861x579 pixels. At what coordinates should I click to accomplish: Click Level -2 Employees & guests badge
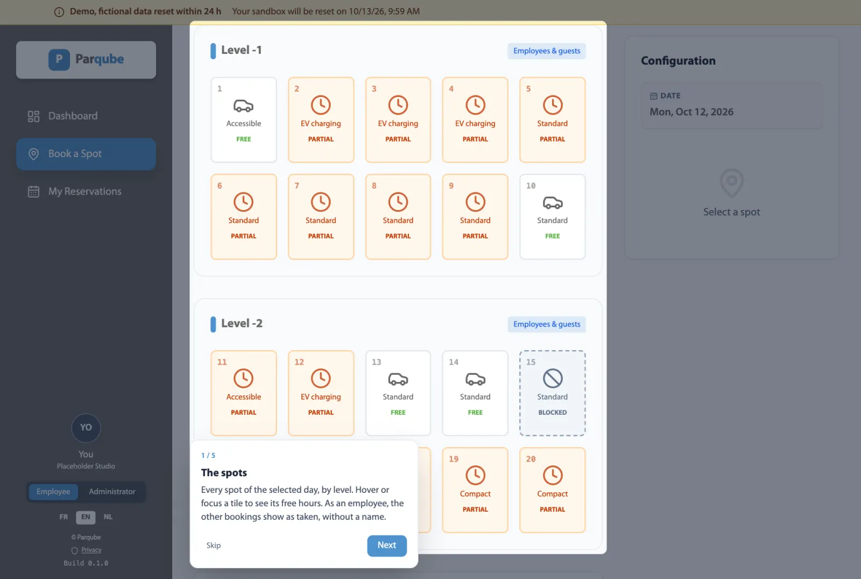coord(547,324)
